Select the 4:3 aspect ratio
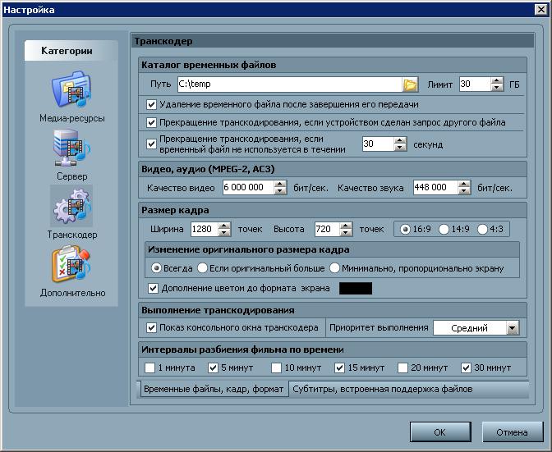This screenshot has height=452, width=552. [482, 230]
